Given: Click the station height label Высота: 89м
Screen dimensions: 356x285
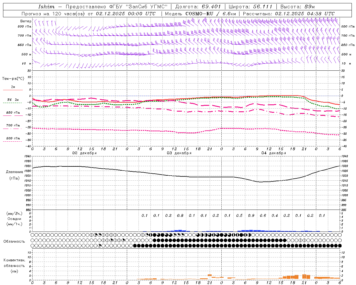Looking at the screenshot, I should pyautogui.click(x=298, y=7).
